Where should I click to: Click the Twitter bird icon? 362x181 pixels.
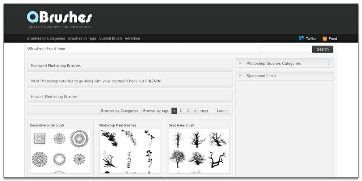click(x=301, y=38)
